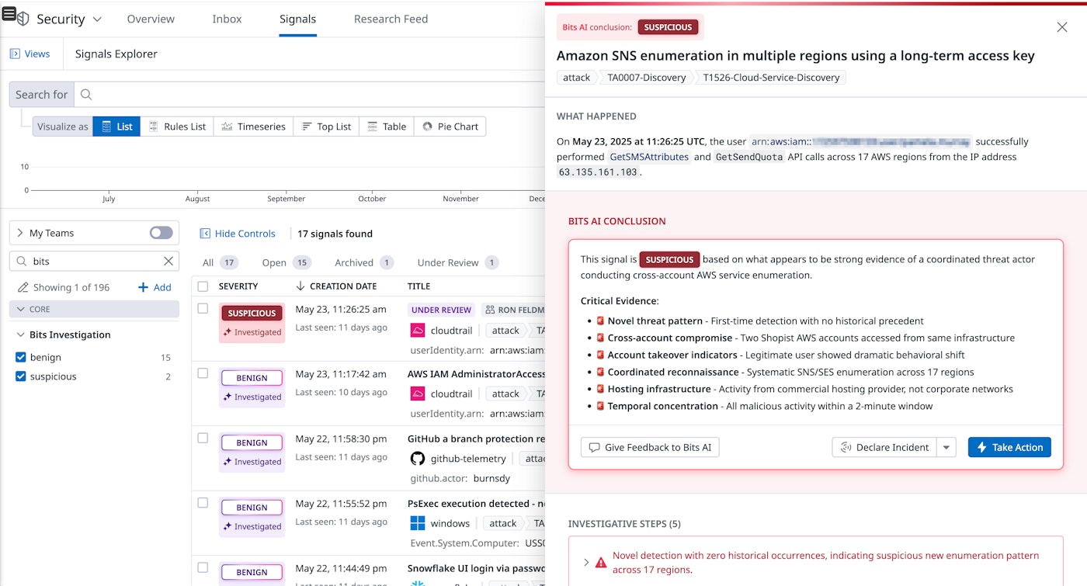
Task: Clear the bits facet search text
Action: (x=168, y=262)
